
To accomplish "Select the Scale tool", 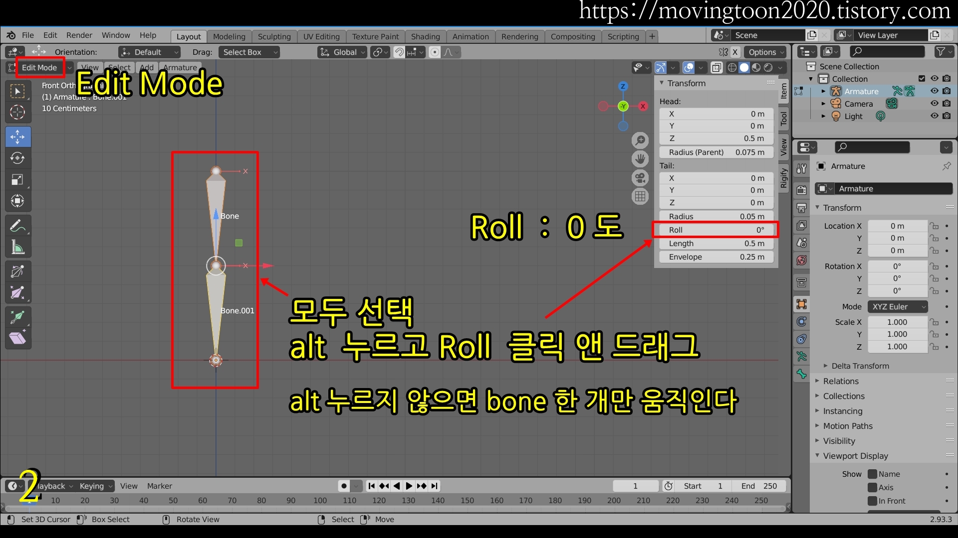I will coord(18,180).
